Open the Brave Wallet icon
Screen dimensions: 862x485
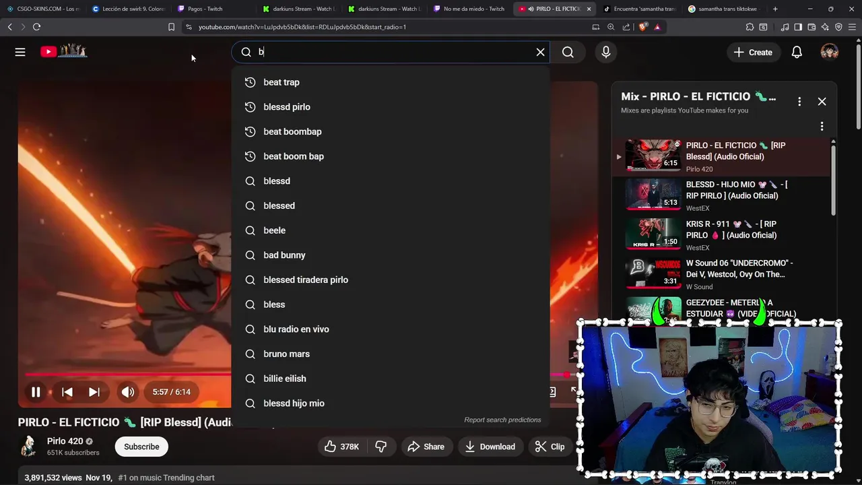point(811,27)
